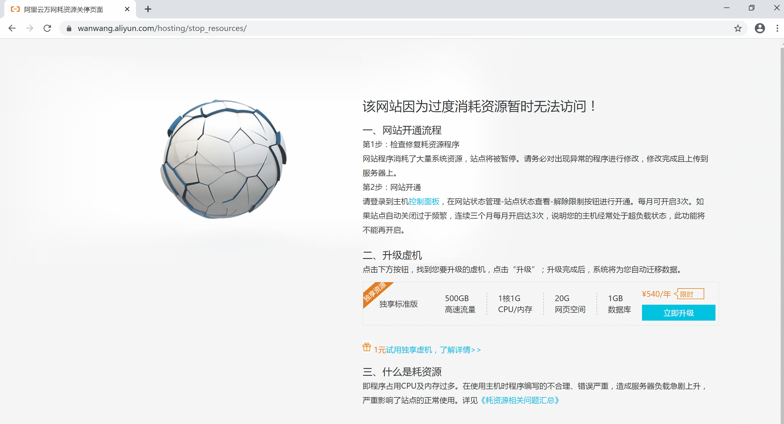Click the cracked sphere illustration
This screenshot has width=784, height=424.
[x=223, y=159]
